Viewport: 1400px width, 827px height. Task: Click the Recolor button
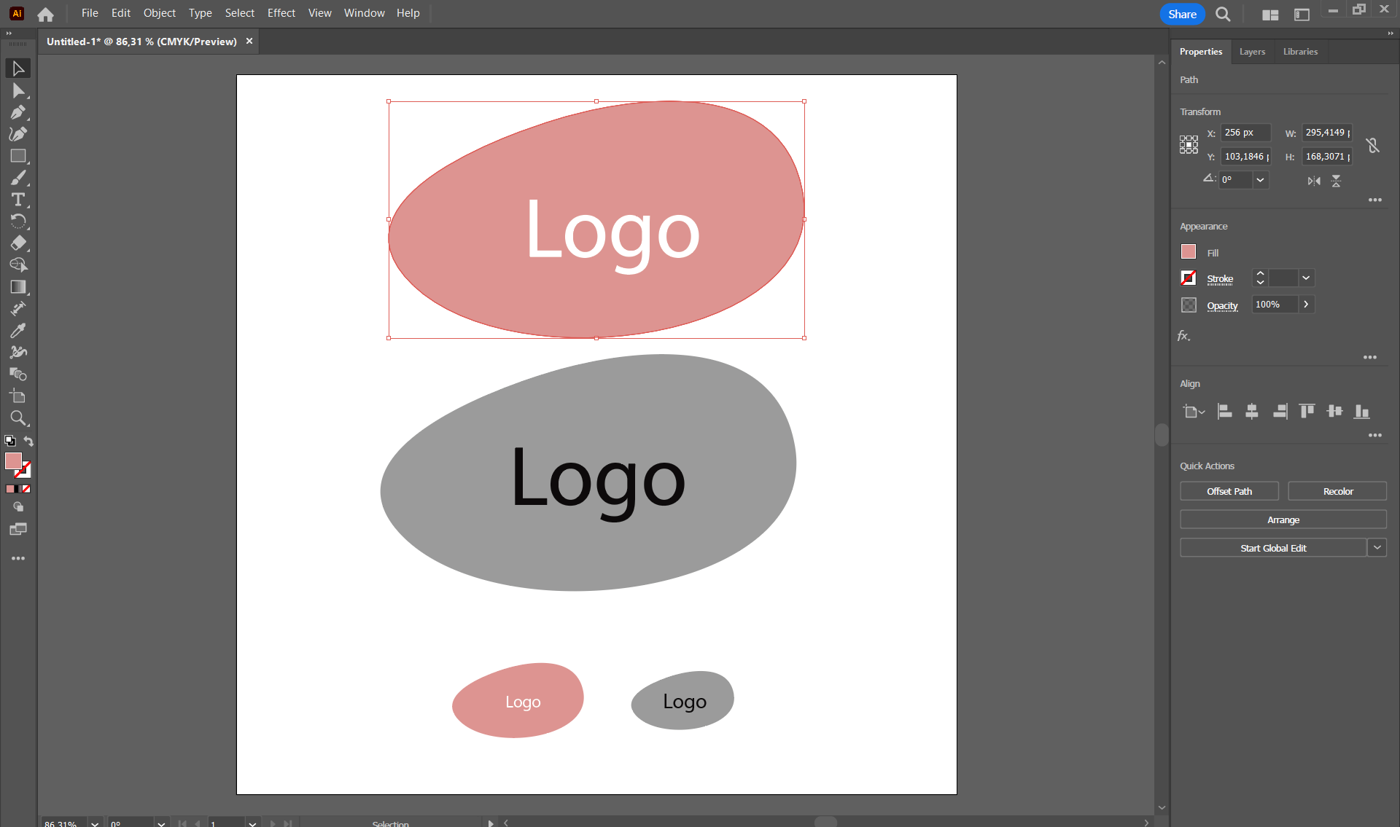[x=1337, y=491]
